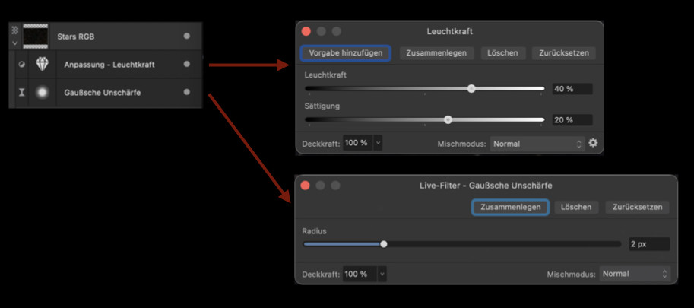Click the checkered pixel-layer icon beside Stars RGB
Screen dimensions: 694x308
pos(14,30)
